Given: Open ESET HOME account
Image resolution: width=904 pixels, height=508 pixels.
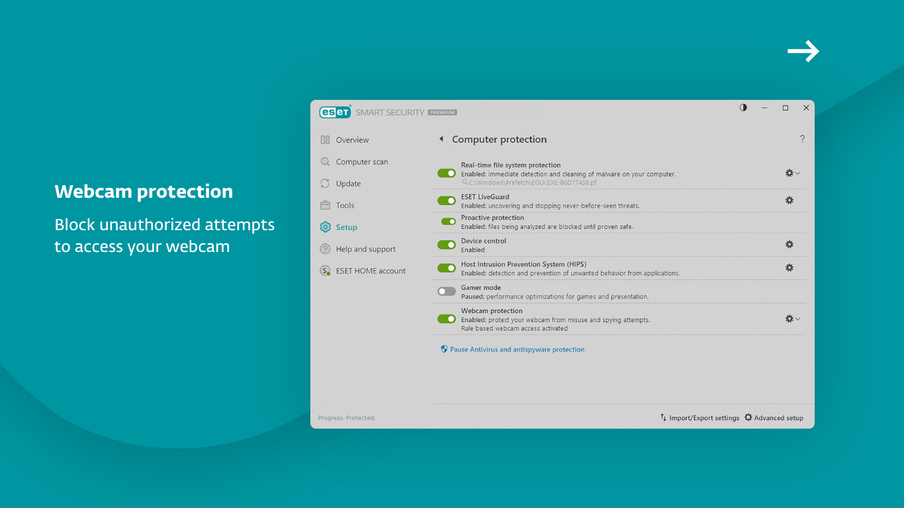Looking at the screenshot, I should tap(370, 271).
